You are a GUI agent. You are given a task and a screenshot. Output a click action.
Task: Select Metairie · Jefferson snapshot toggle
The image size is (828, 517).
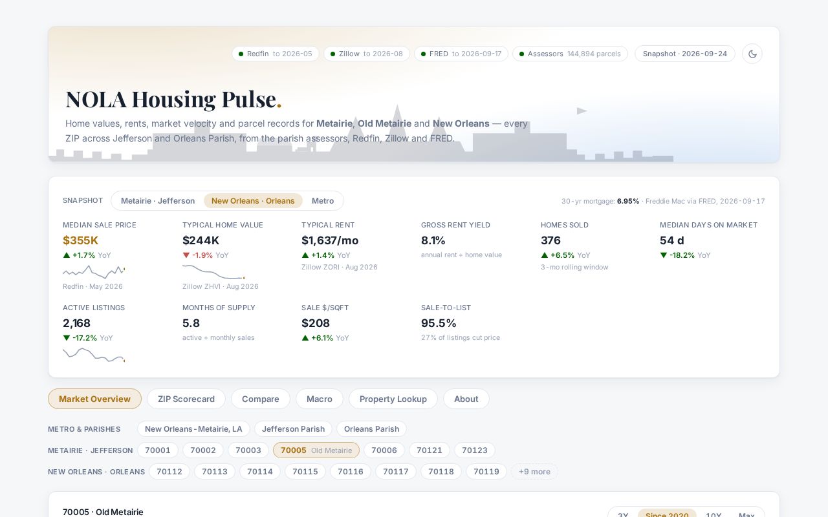tap(158, 200)
